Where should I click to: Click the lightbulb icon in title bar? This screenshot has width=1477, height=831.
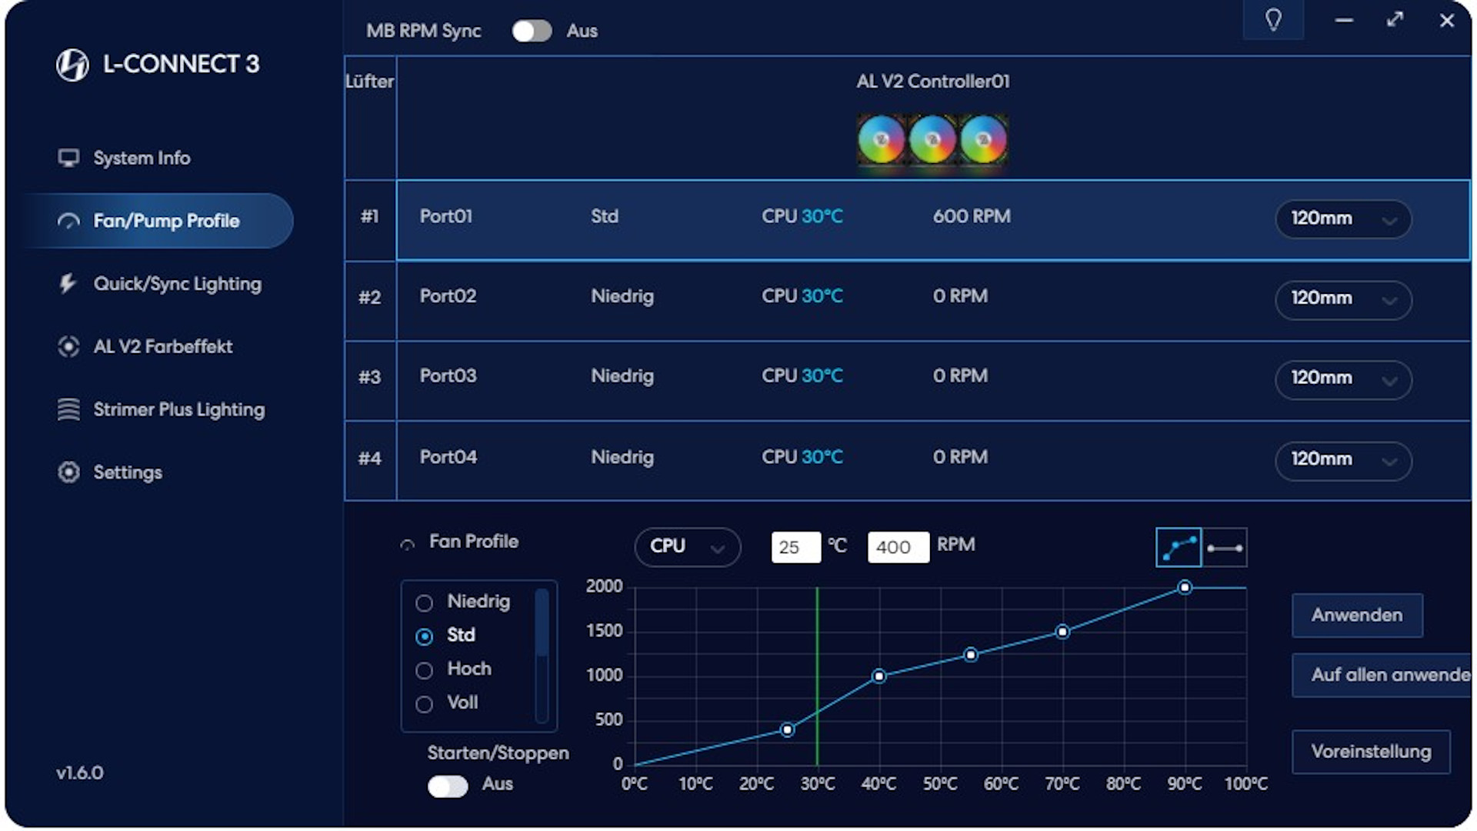pyautogui.click(x=1273, y=20)
